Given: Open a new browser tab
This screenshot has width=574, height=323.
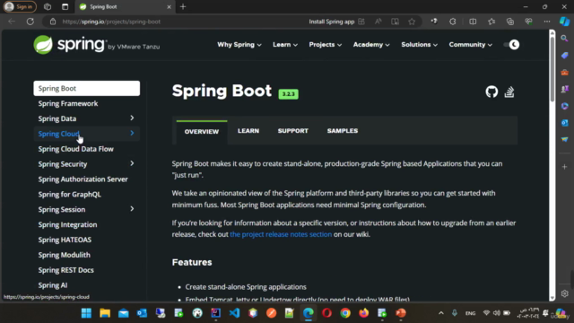Looking at the screenshot, I should pyautogui.click(x=183, y=6).
